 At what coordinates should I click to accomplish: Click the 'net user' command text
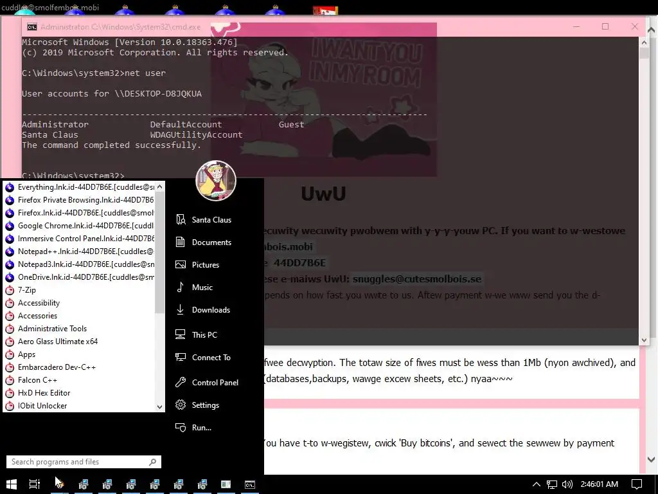point(145,73)
